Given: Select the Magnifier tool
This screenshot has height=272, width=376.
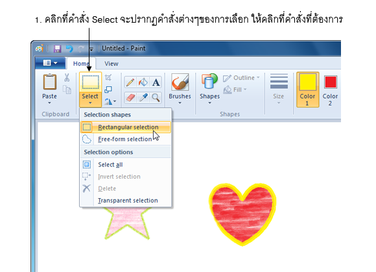Looking at the screenshot, I should coord(156,98).
